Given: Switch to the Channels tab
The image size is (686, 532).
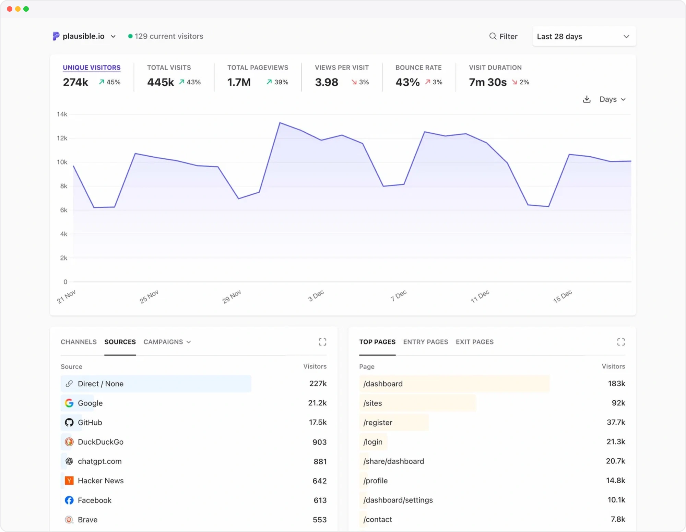Looking at the screenshot, I should [79, 342].
